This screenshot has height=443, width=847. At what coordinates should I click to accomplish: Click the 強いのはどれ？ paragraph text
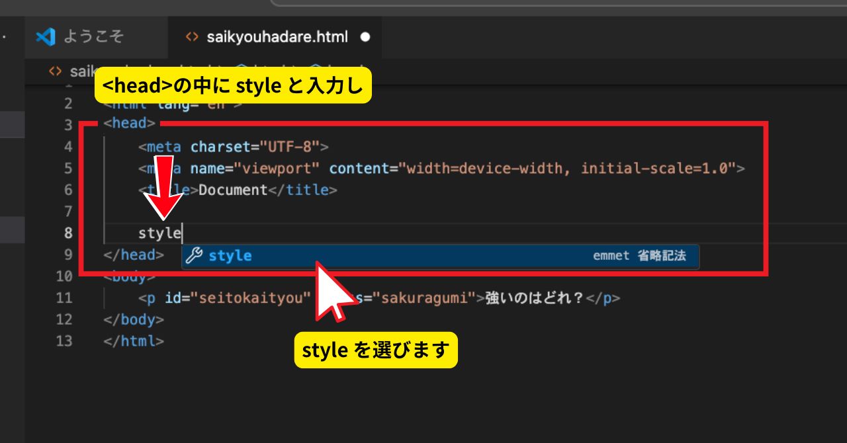point(535,298)
